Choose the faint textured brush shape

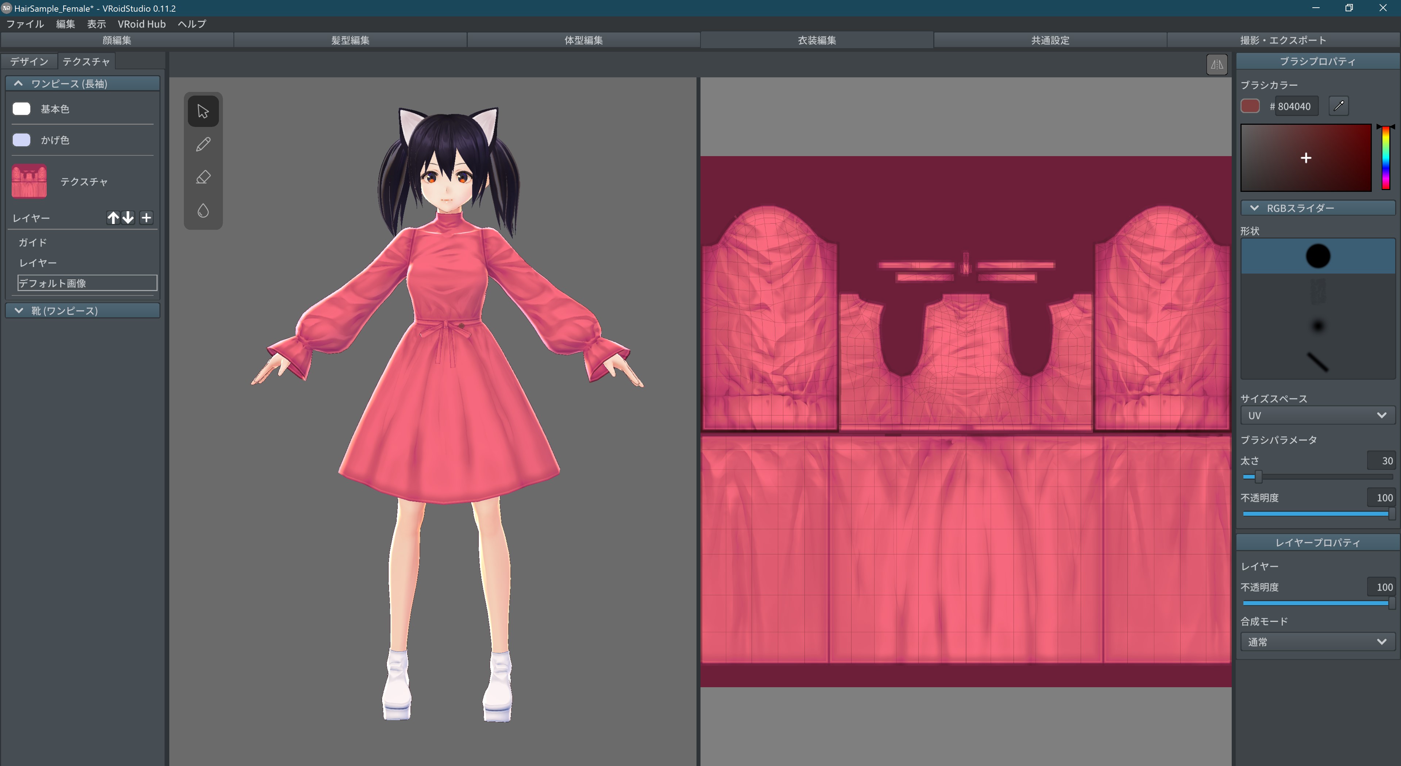pos(1317,291)
